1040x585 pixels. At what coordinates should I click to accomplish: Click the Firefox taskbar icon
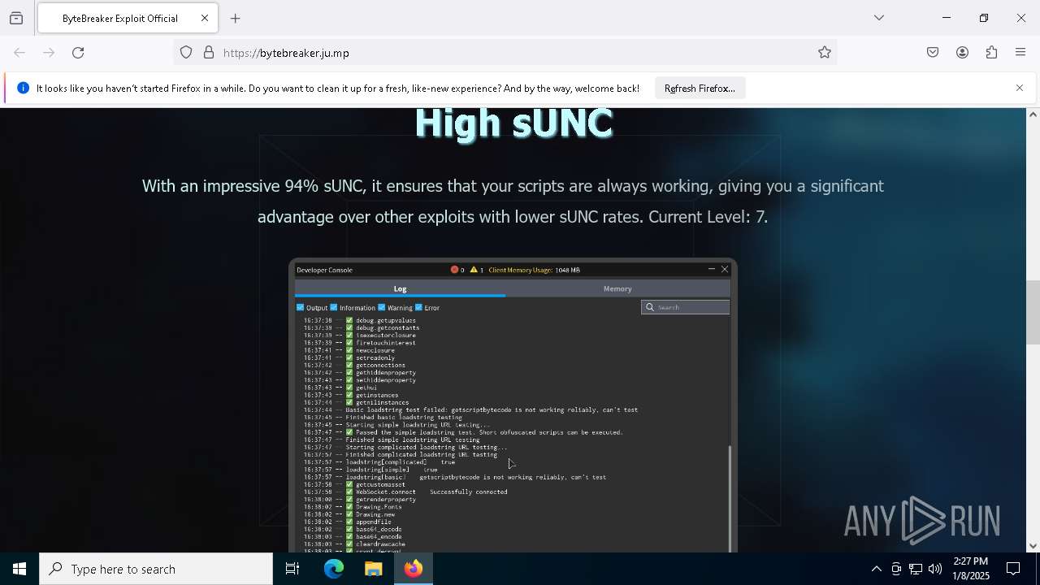(414, 569)
